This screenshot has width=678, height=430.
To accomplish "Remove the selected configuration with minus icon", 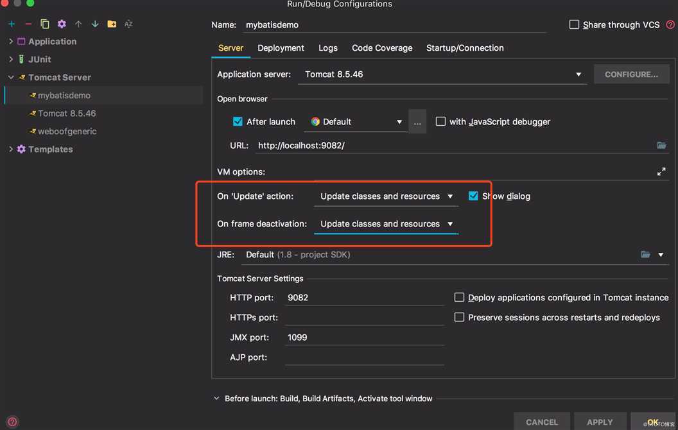I will point(28,24).
